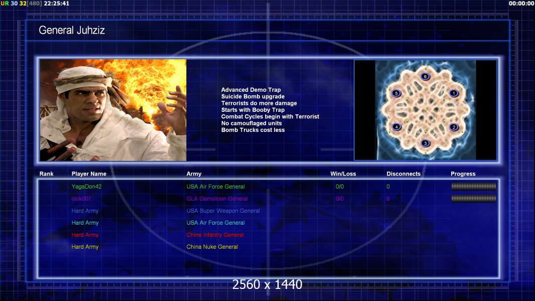This screenshot has height=301, width=535.
Task: Click start position marker 1 on map
Action: (454, 93)
